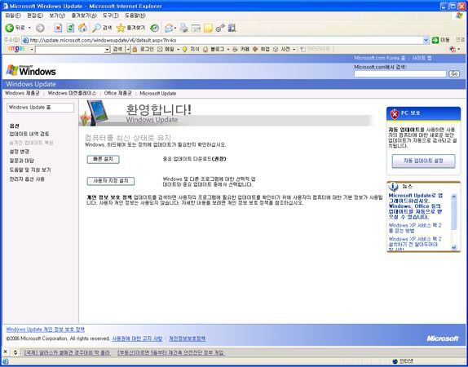Click the PC 보호 red shield icon
The height and width of the screenshot is (367, 468).
pos(395,114)
